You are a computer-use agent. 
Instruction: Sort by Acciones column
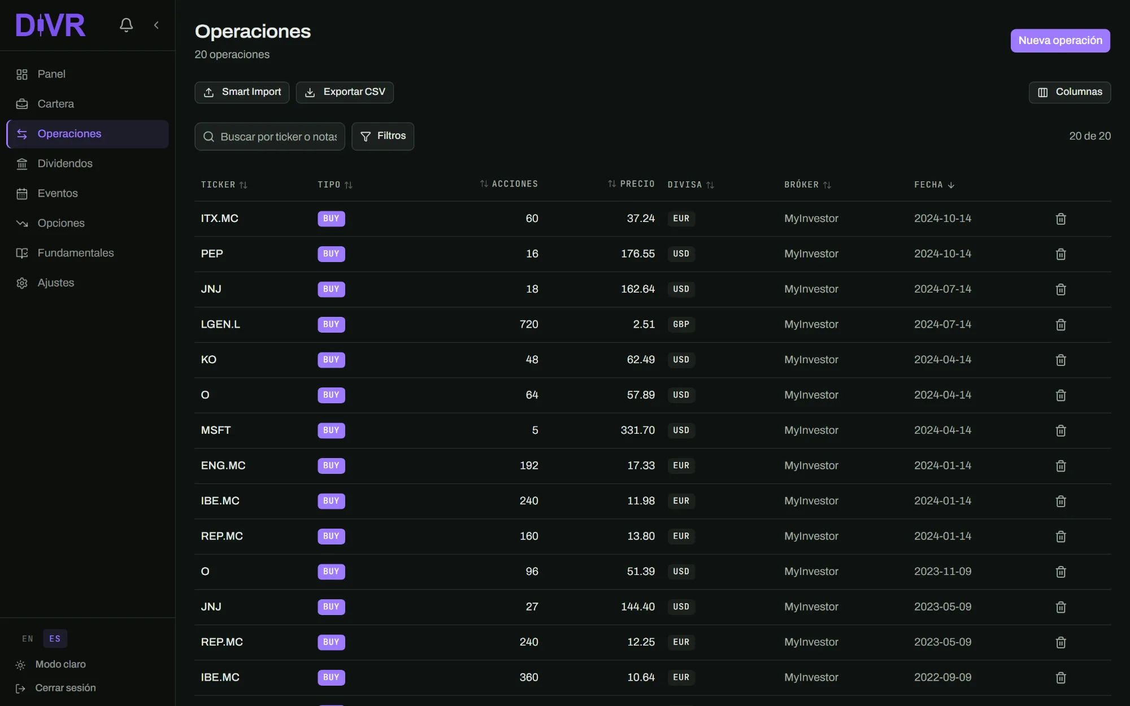tap(509, 184)
